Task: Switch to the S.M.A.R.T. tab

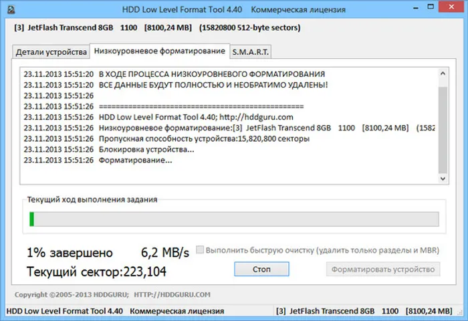Action: click(x=251, y=52)
